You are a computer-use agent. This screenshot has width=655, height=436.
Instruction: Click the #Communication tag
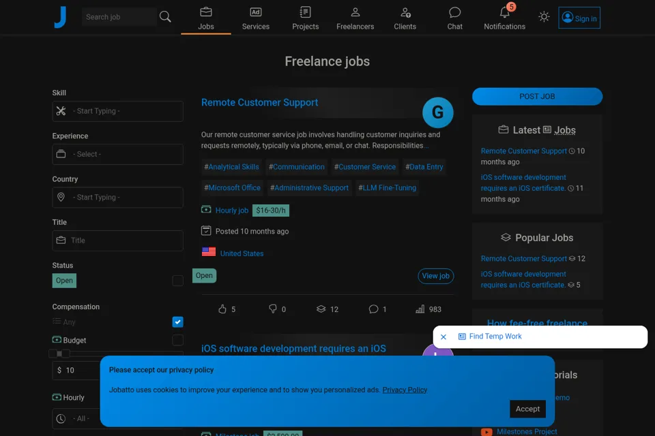tap(297, 167)
